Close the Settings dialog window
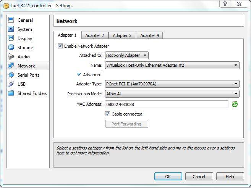Screen dimensions: 251x188 pyautogui.click(x=239, y=4)
